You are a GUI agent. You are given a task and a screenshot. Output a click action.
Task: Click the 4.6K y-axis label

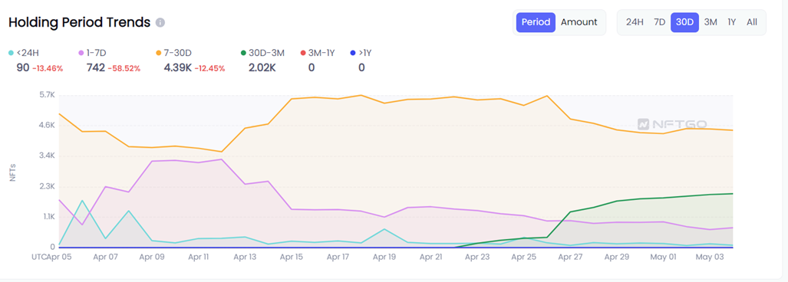tap(47, 126)
